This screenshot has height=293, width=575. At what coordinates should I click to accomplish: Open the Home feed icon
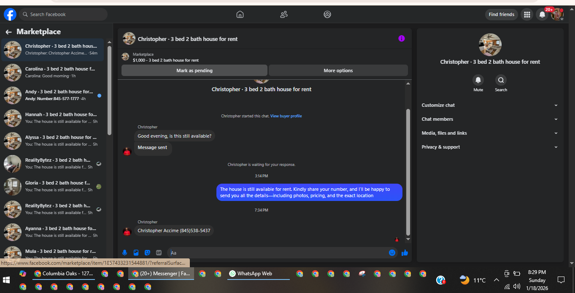240,14
